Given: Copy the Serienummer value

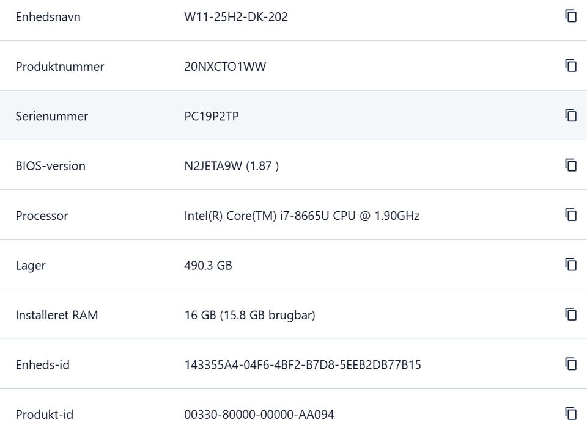Looking at the screenshot, I should (570, 115).
